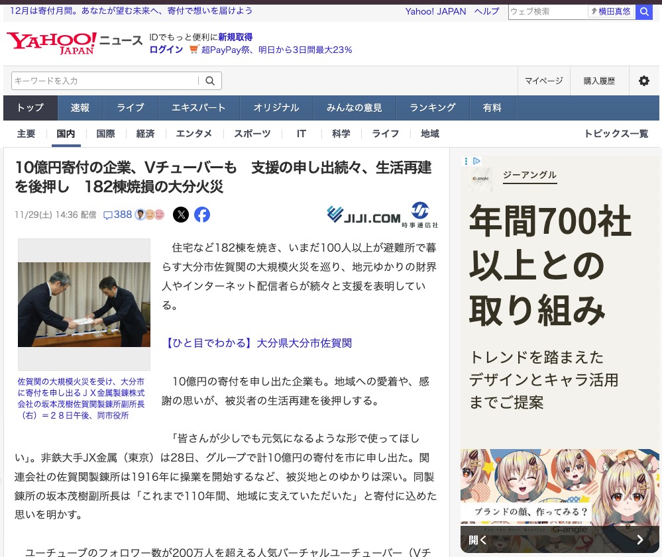Click the ad info triangle icon
This screenshot has width=662, height=557.
point(476,161)
